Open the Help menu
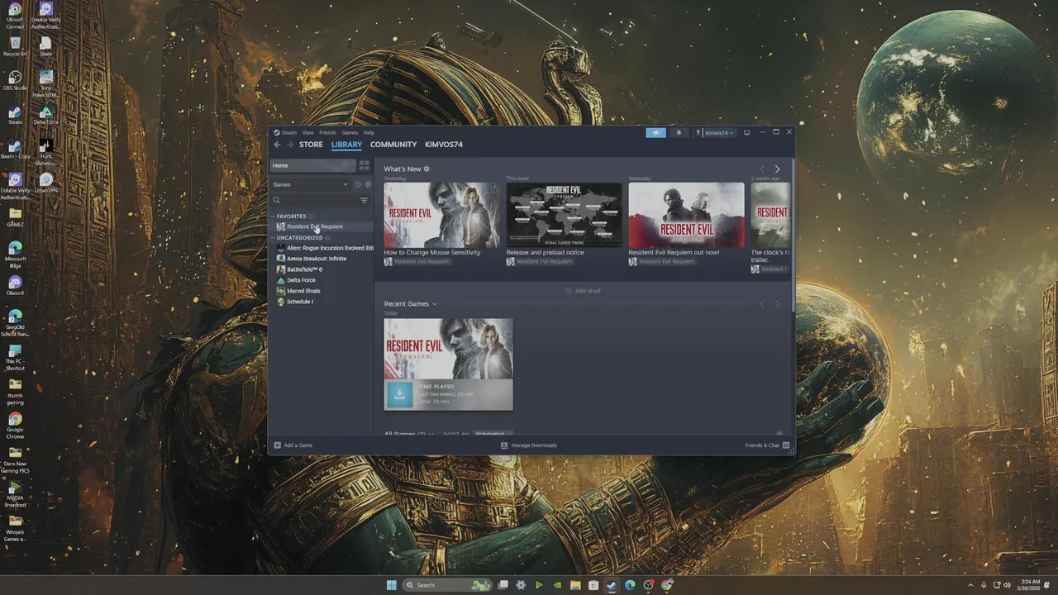The image size is (1058, 595). click(369, 132)
